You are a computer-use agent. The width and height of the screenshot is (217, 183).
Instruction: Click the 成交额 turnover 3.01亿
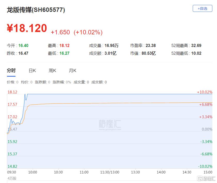pos(110,53)
